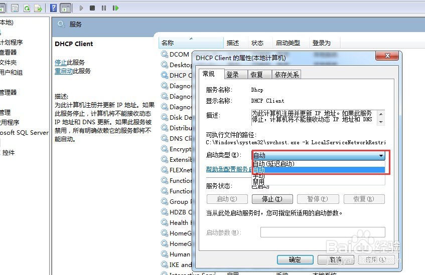The image size is (425, 275).
Task: Sort services by 状态 column header
Action: coord(260,43)
